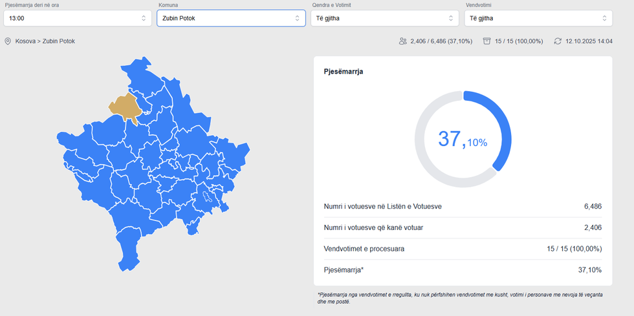Click the refresh timestamp icon

click(558, 41)
